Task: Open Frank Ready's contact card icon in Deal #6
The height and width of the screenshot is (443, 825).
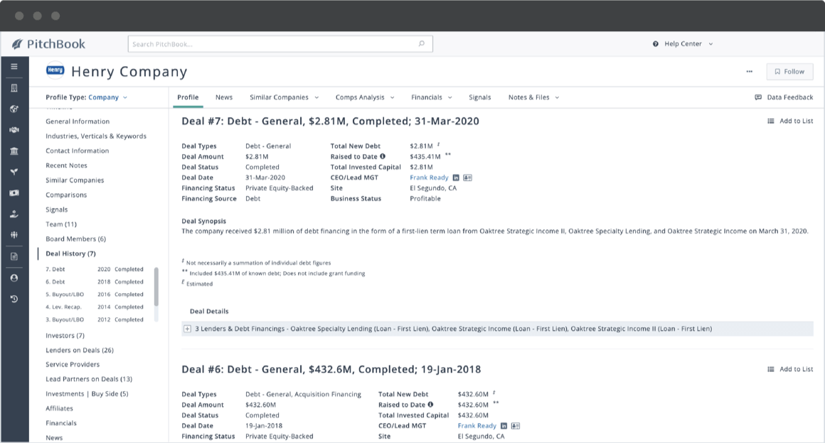Action: click(x=516, y=426)
